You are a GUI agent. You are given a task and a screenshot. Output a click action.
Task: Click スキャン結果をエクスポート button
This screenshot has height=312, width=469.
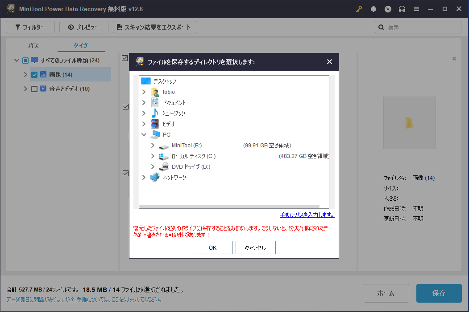[x=155, y=27]
